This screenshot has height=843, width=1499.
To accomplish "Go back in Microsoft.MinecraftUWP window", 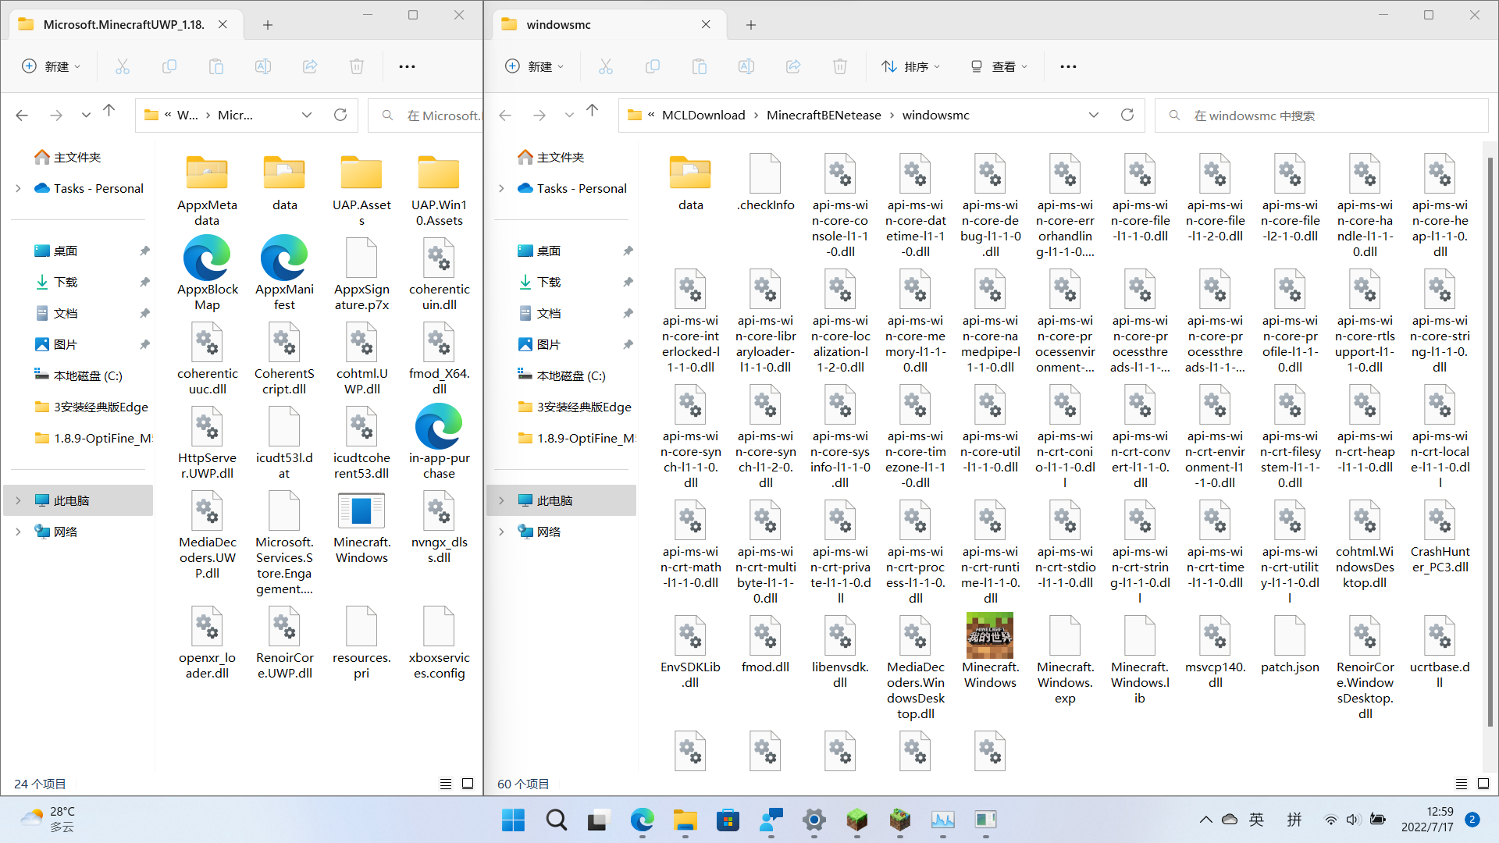I will coord(22,116).
